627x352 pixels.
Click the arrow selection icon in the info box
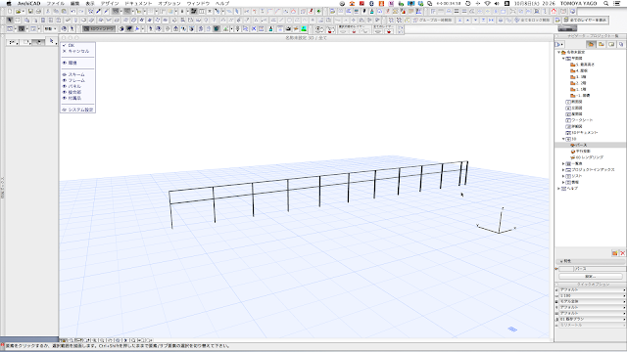(x=51, y=41)
